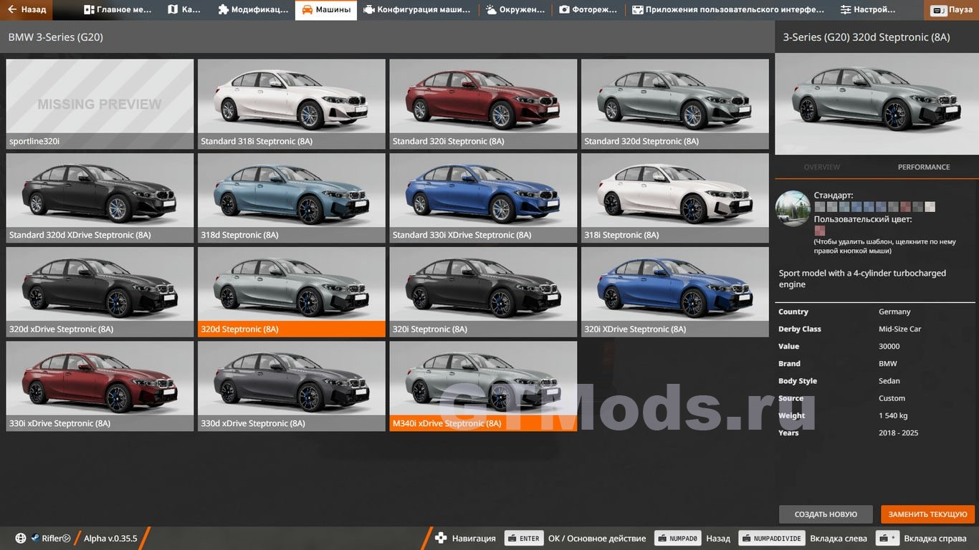Click ЗАМЕНИТЬ ТЕКУЩУЮ button

928,514
